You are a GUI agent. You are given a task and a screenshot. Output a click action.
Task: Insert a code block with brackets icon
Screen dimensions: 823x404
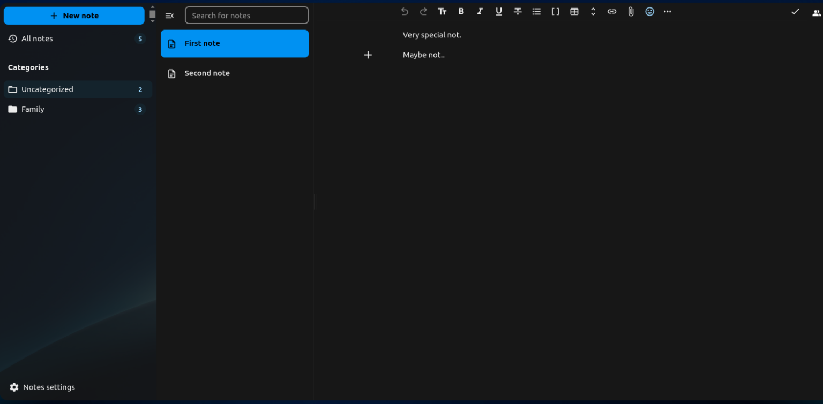click(x=555, y=11)
